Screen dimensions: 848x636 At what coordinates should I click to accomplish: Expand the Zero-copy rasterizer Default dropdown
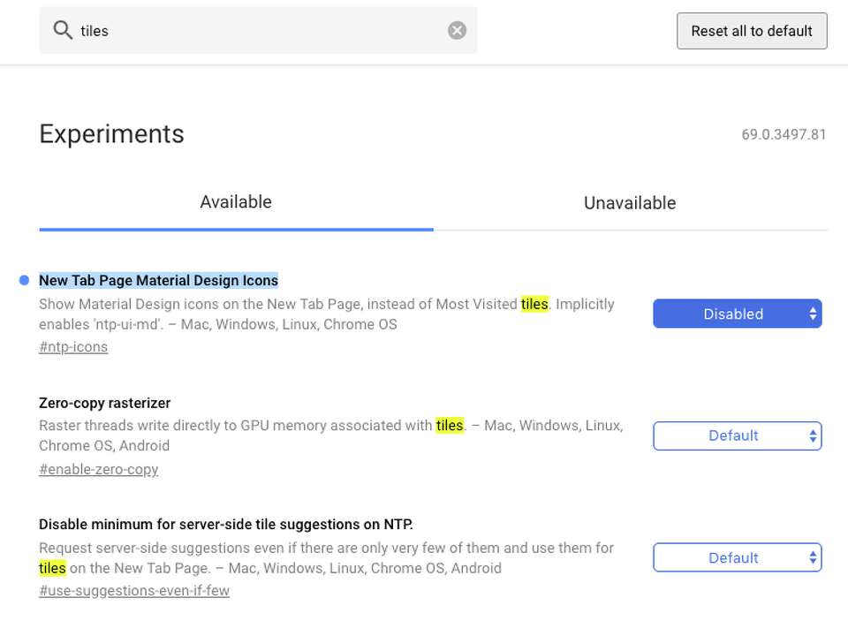coord(737,435)
